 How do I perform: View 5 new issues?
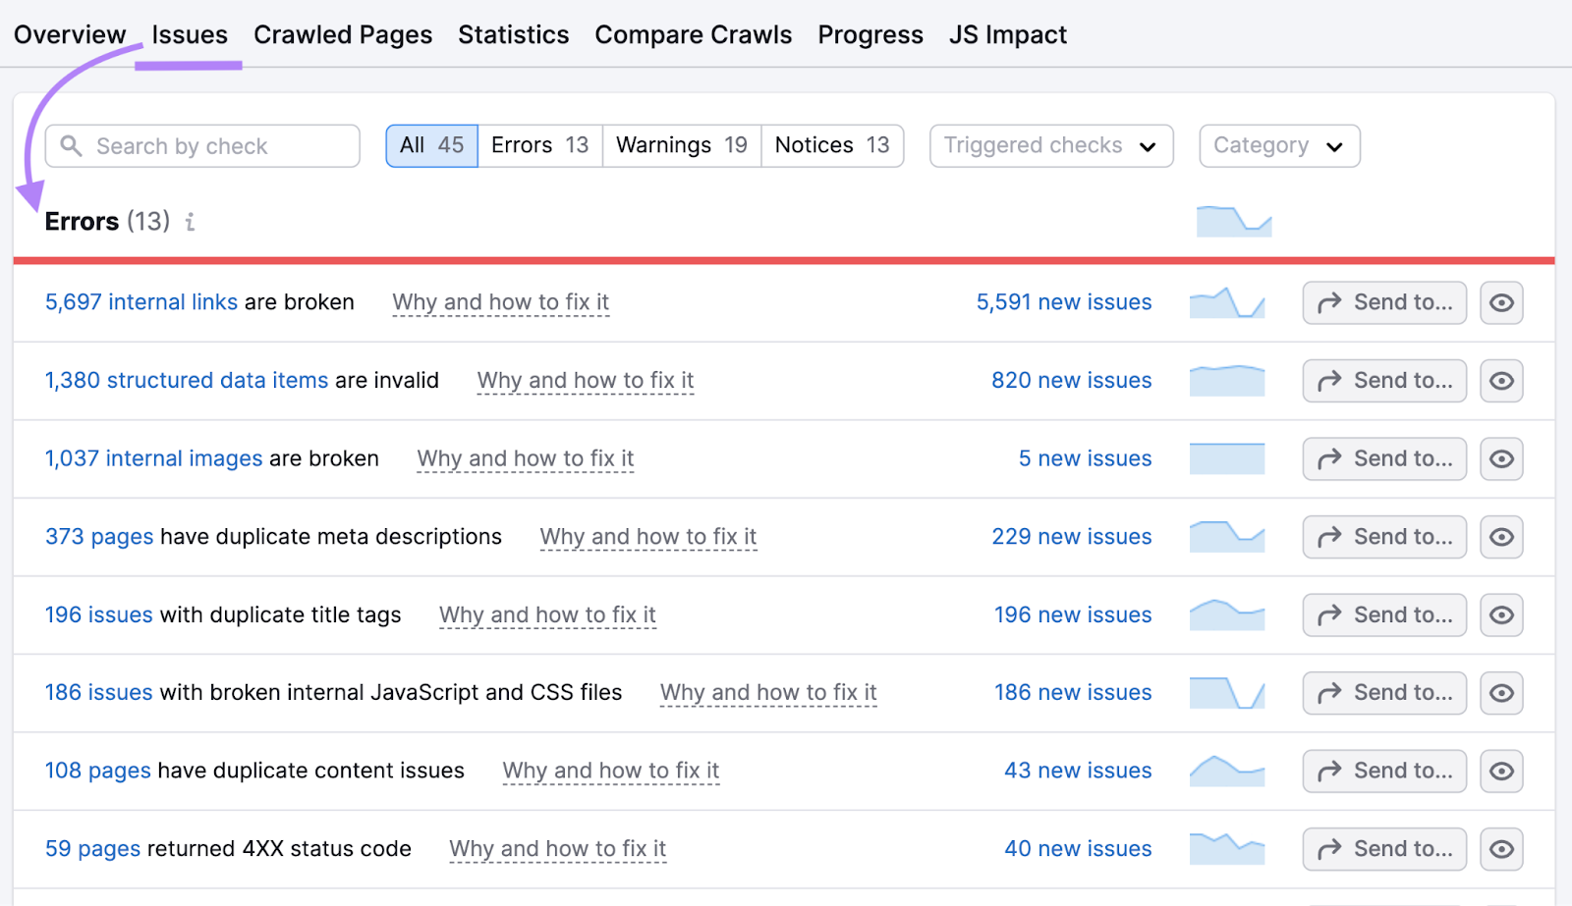click(x=1086, y=458)
